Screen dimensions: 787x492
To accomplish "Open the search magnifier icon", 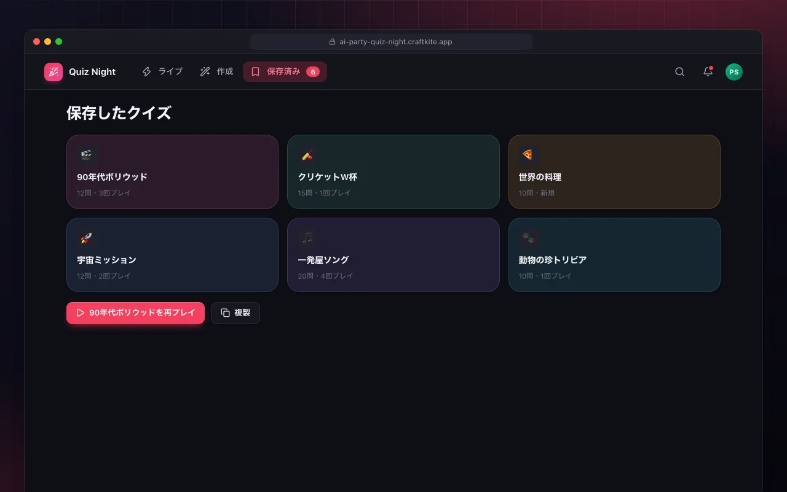I will pos(679,72).
